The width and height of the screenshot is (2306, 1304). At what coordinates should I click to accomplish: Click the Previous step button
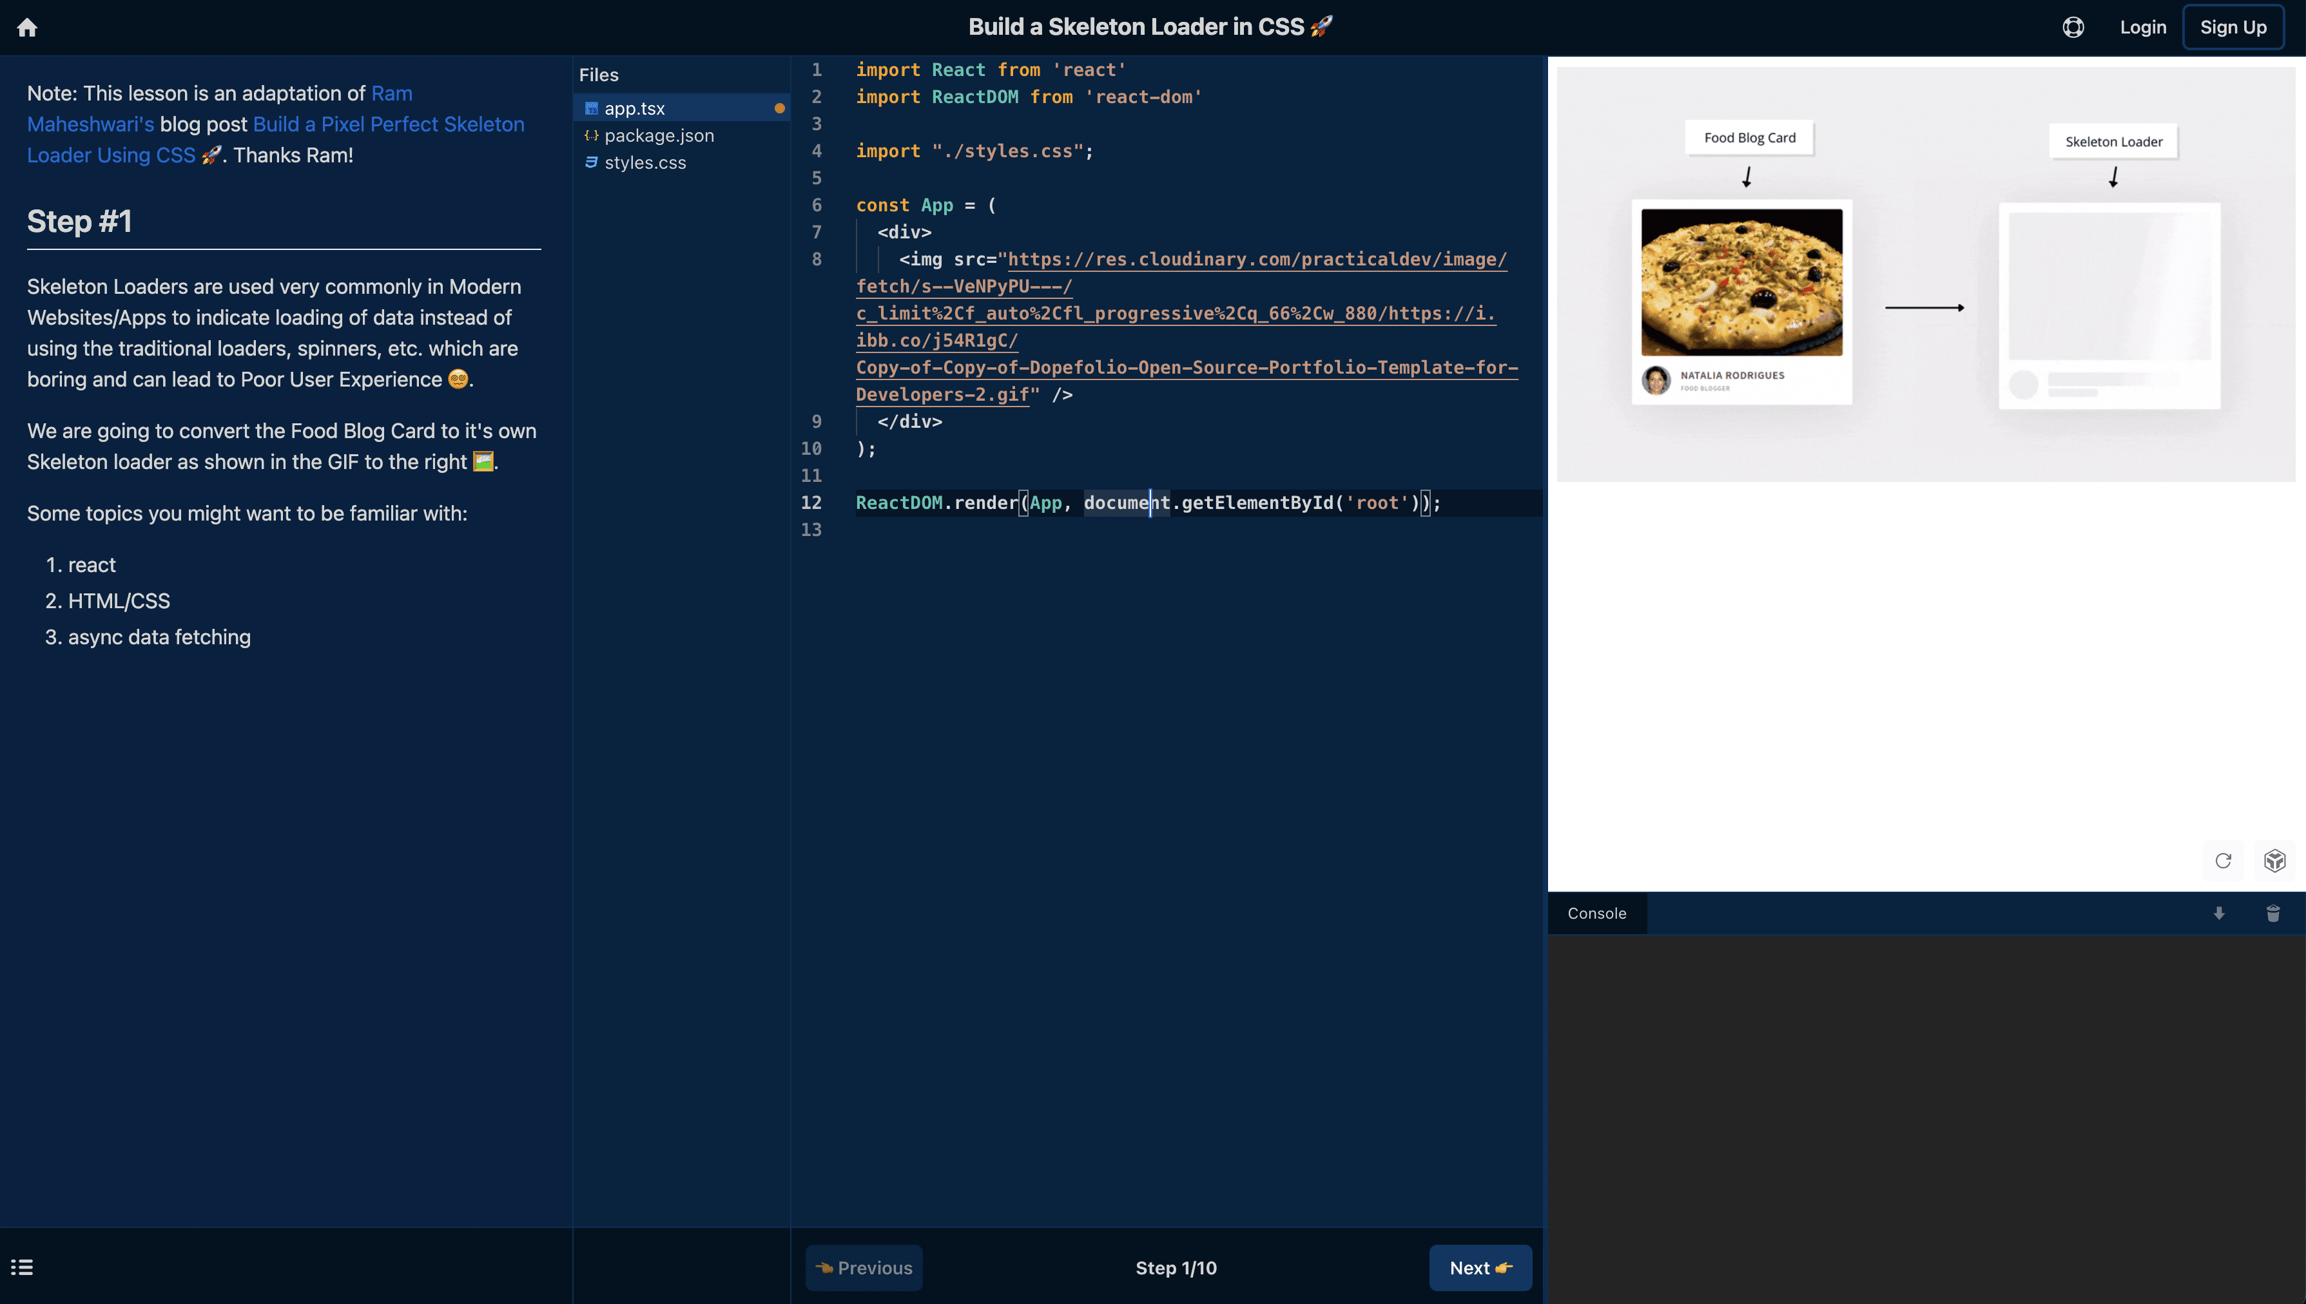coord(864,1267)
